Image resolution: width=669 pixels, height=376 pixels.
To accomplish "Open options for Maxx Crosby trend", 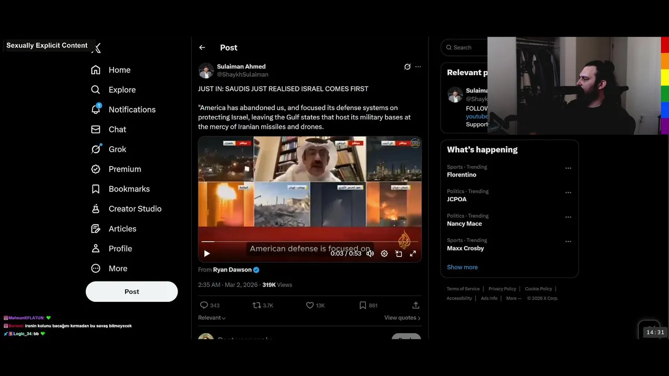I will (568, 242).
